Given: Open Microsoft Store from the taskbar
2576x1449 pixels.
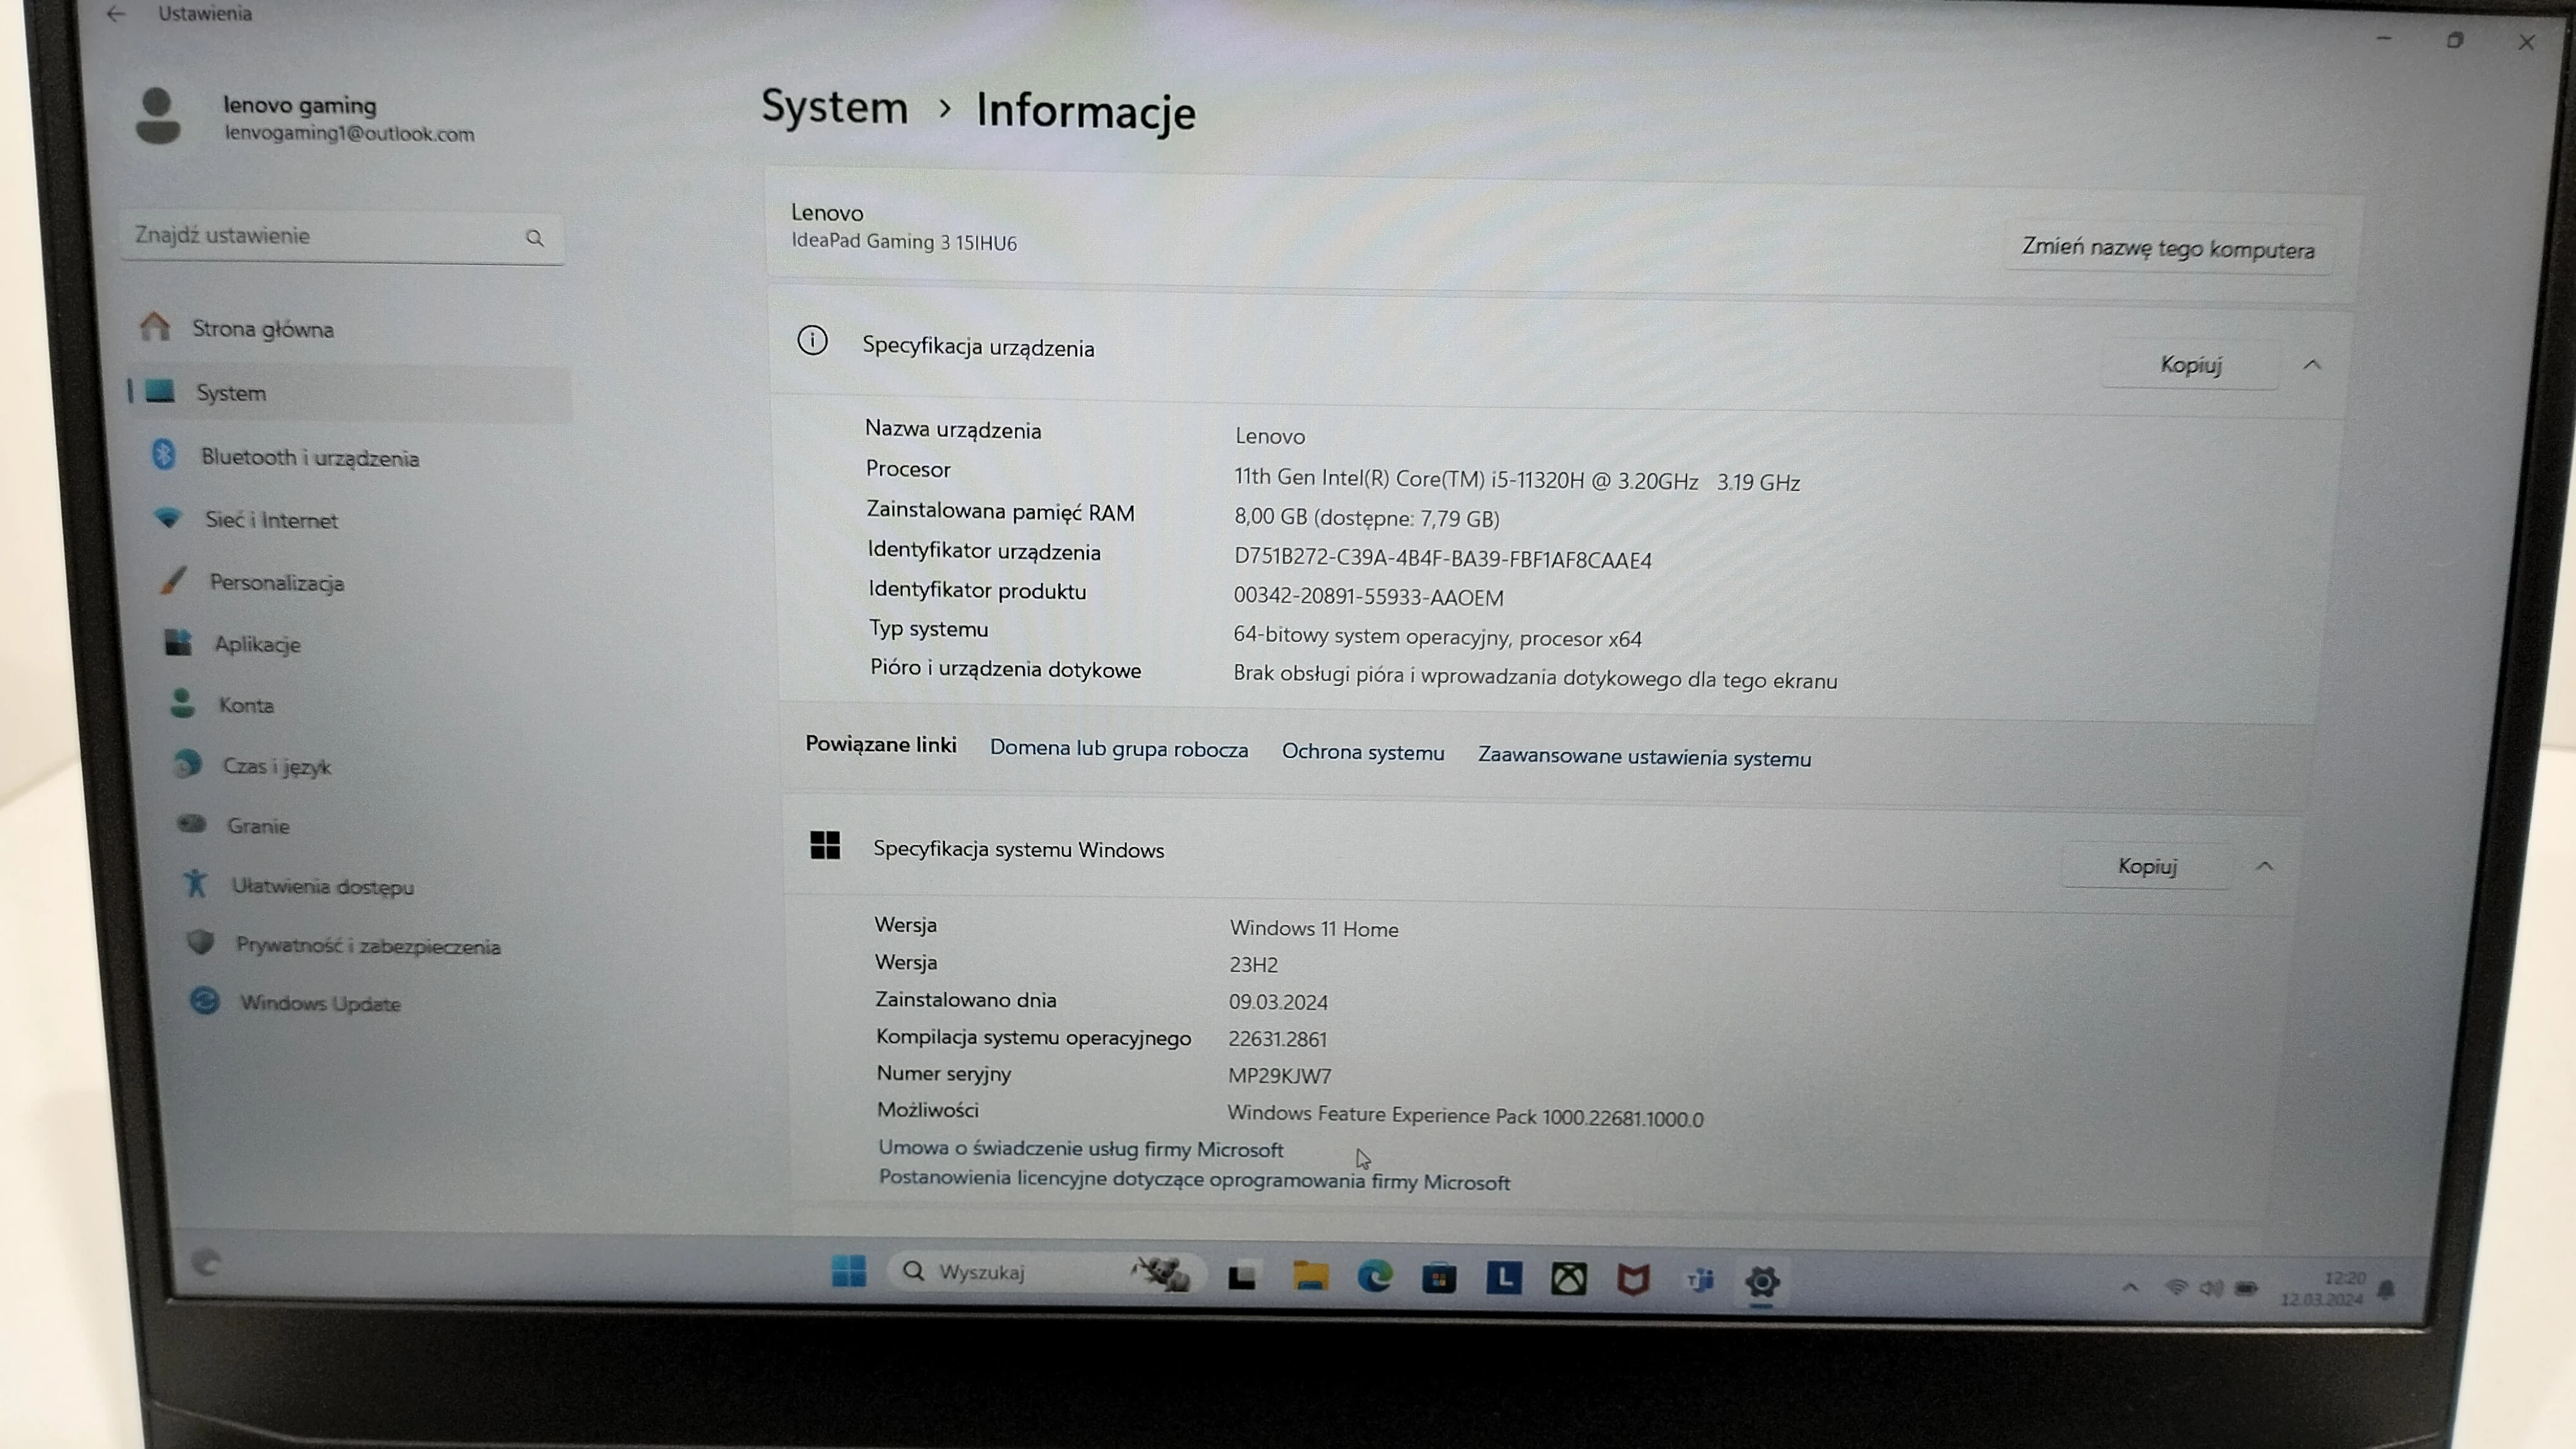Looking at the screenshot, I should point(1439,1278).
